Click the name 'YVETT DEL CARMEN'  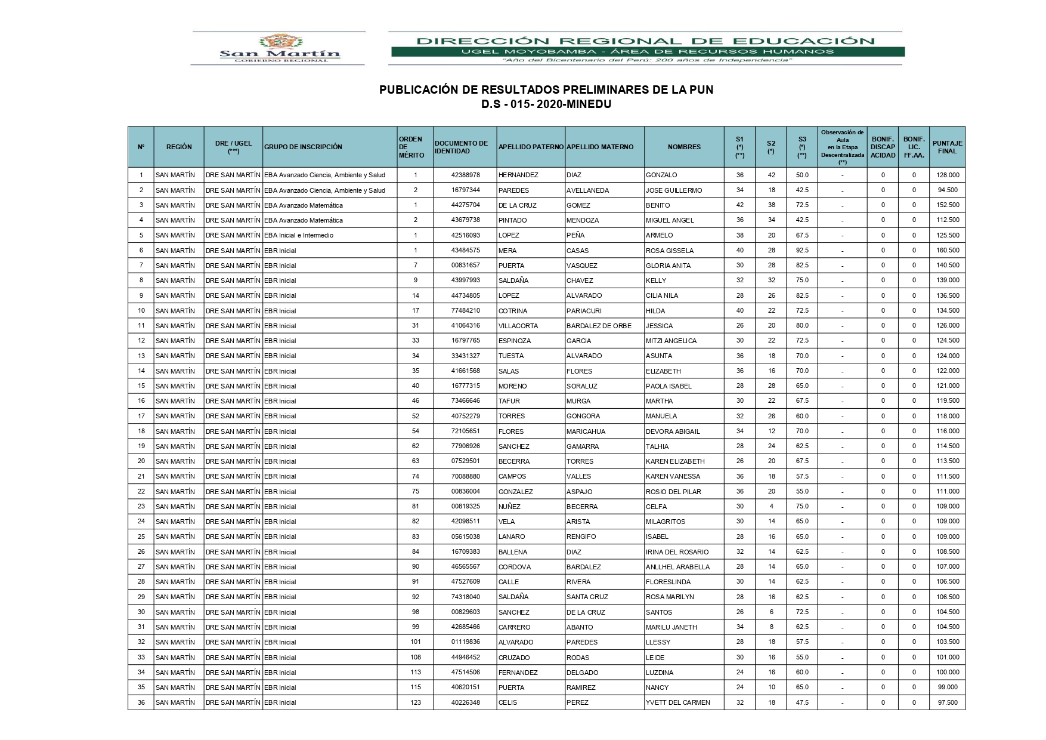point(678,702)
